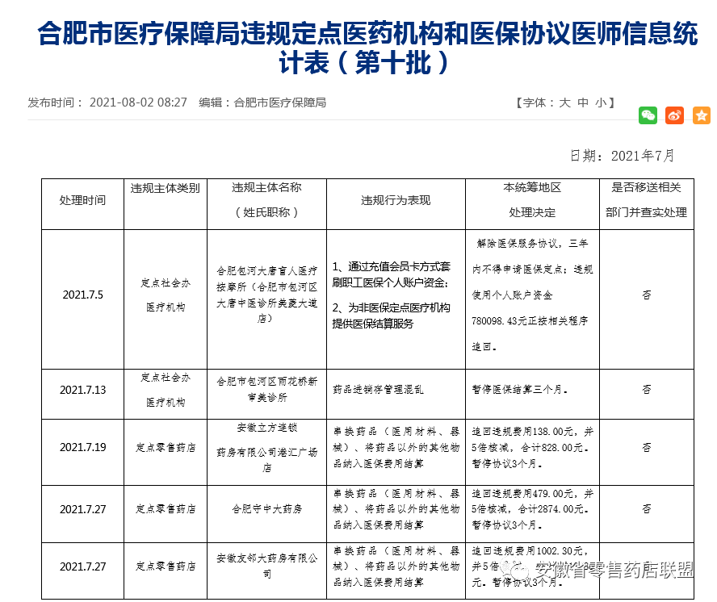
Task: Click the 日期：2021年7月 text above the table
Action: (x=622, y=156)
